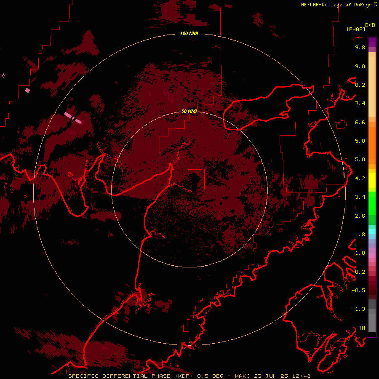Viewport: 379px width, 379px height.
Task: Pick the orange segment of the color bar
Action: coord(372,146)
